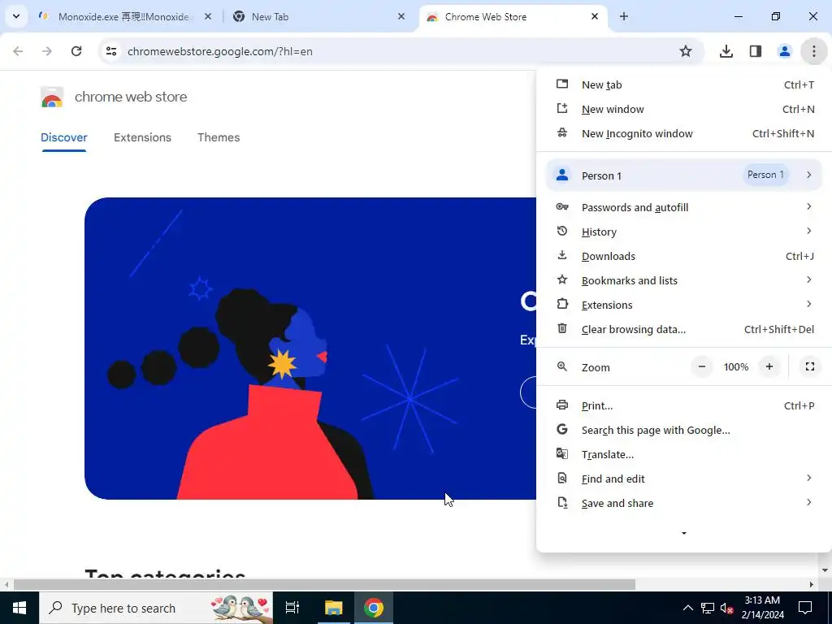Screen dimensions: 832x624
Task: Show hidden system tray icons
Action: [x=687, y=608]
